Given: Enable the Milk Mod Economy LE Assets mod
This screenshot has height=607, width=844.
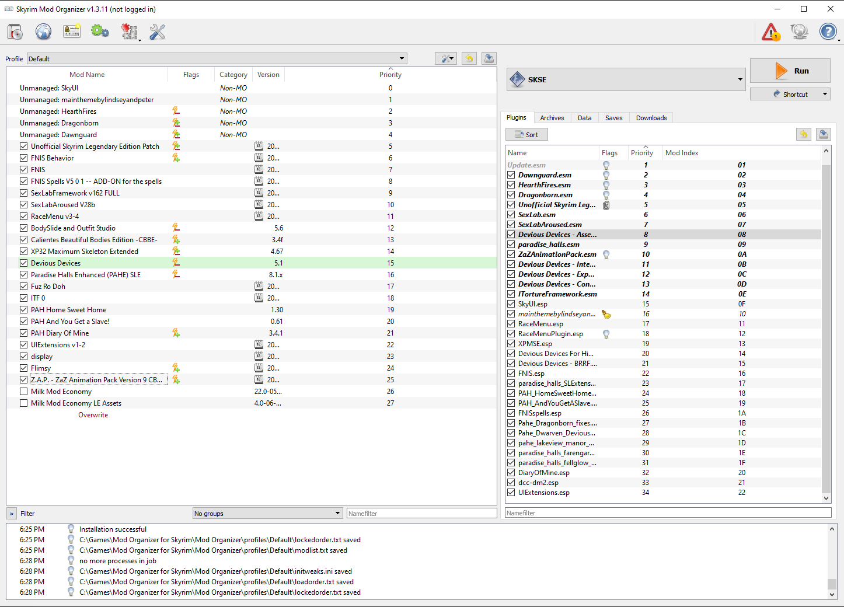Looking at the screenshot, I should pos(23,403).
